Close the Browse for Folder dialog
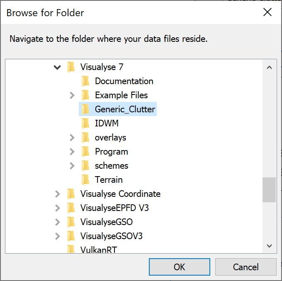Screen dimensions: 282x281 click(x=267, y=12)
